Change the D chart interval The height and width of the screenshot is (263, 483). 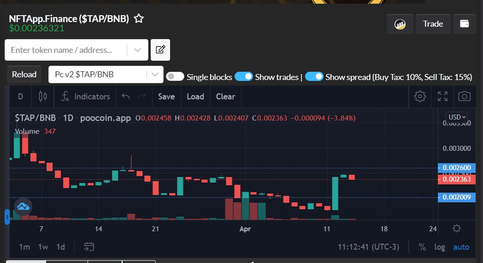[20, 97]
